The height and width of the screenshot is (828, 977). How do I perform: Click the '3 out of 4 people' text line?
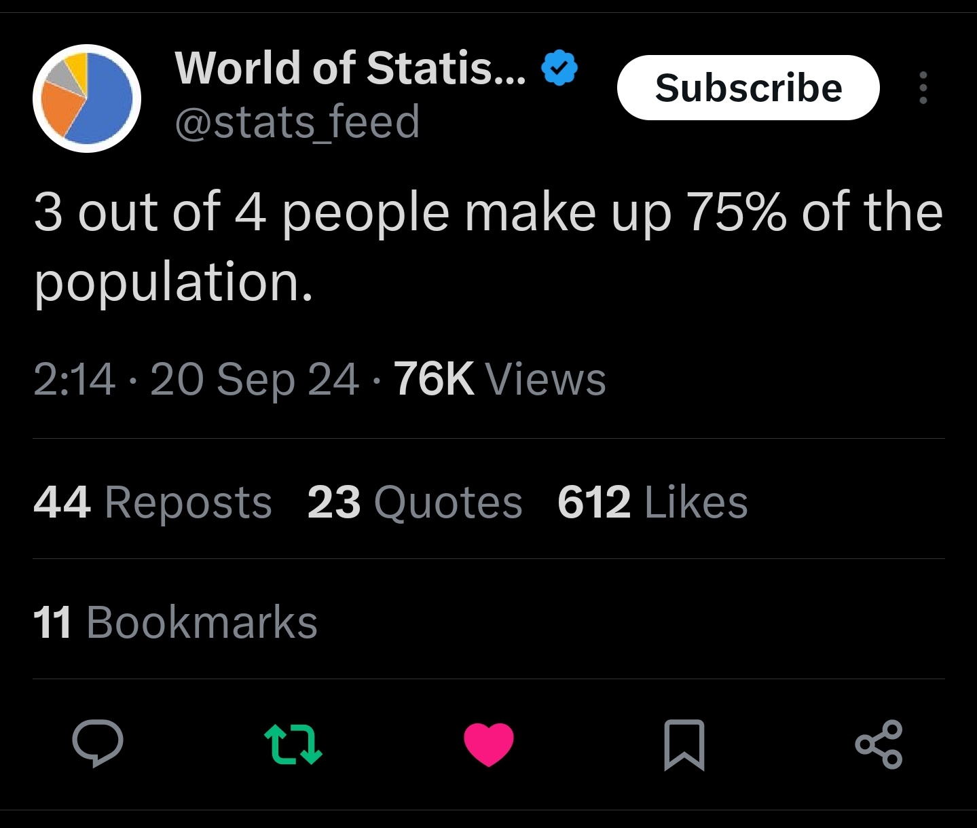click(487, 212)
